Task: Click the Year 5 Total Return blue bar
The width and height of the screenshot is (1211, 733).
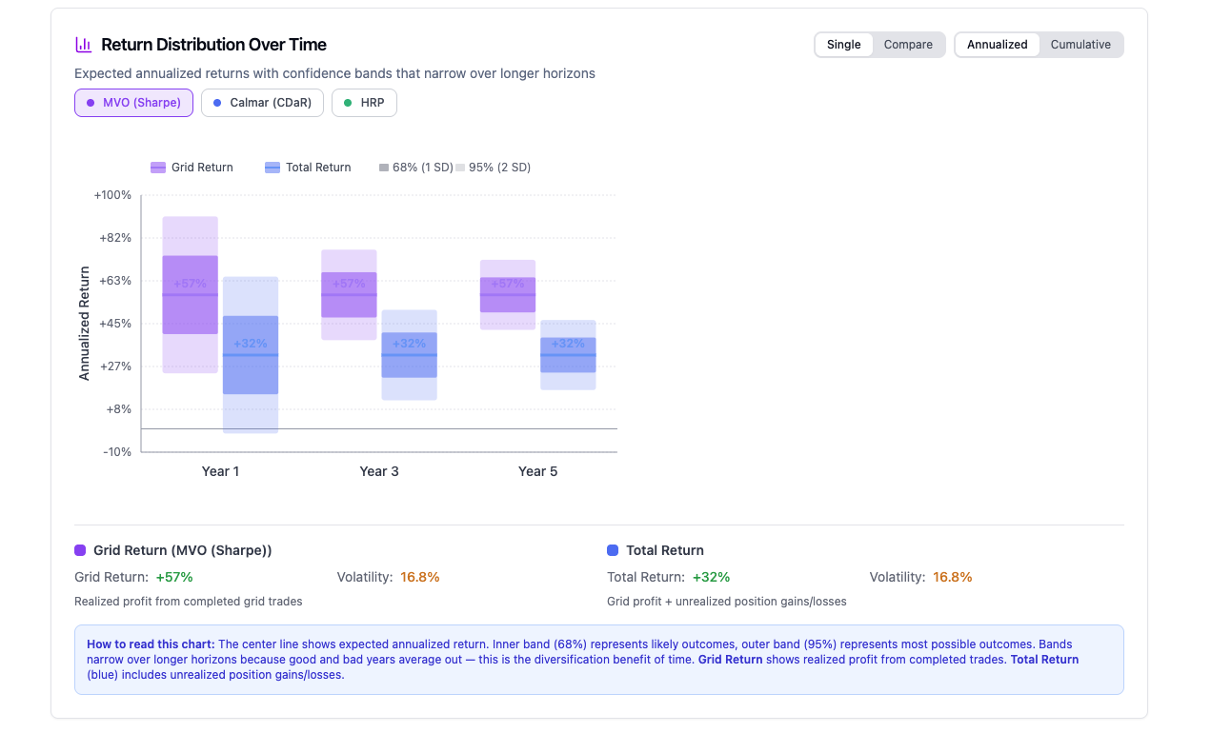Action: pos(568,355)
